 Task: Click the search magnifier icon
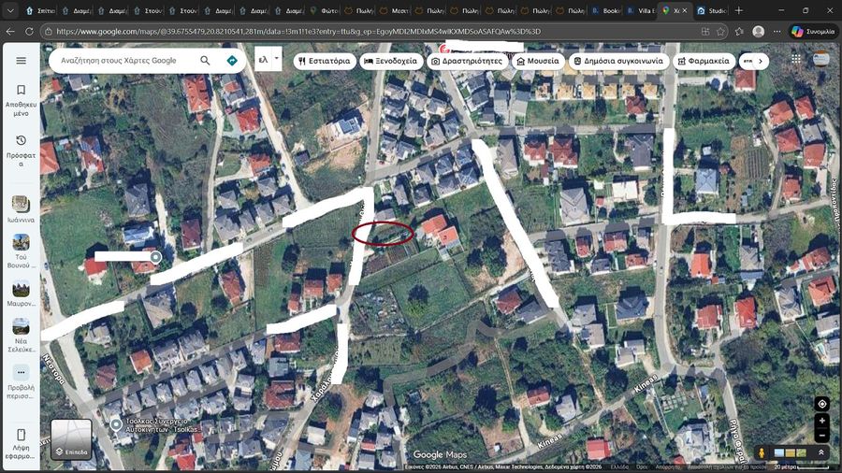pyautogui.click(x=206, y=61)
